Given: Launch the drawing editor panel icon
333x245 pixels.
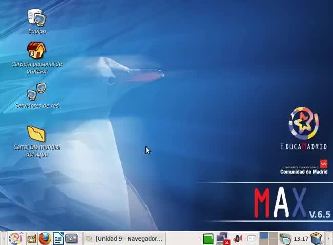Looking at the screenshot, I should [x=32, y=239].
